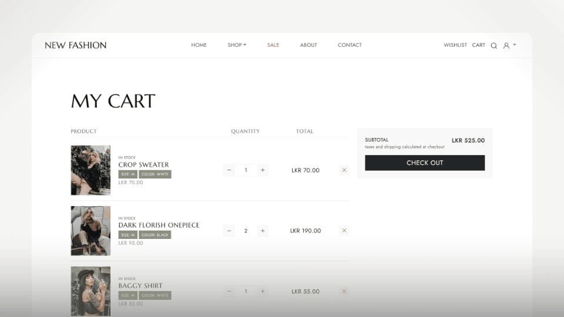The height and width of the screenshot is (317, 564).
Task: Decrease Baggy Shirt quantity with minus
Action: (229, 292)
